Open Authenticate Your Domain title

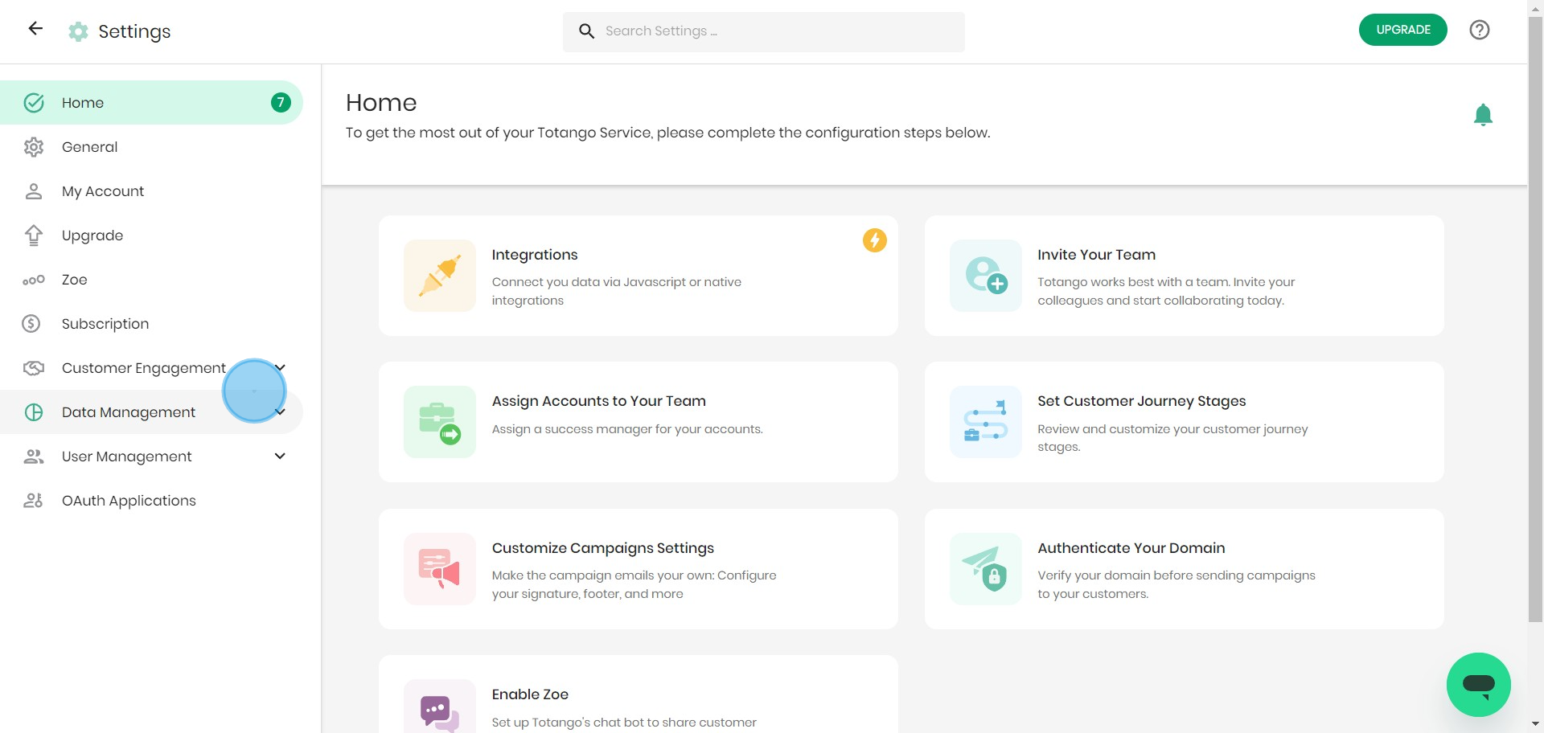coord(1131,548)
